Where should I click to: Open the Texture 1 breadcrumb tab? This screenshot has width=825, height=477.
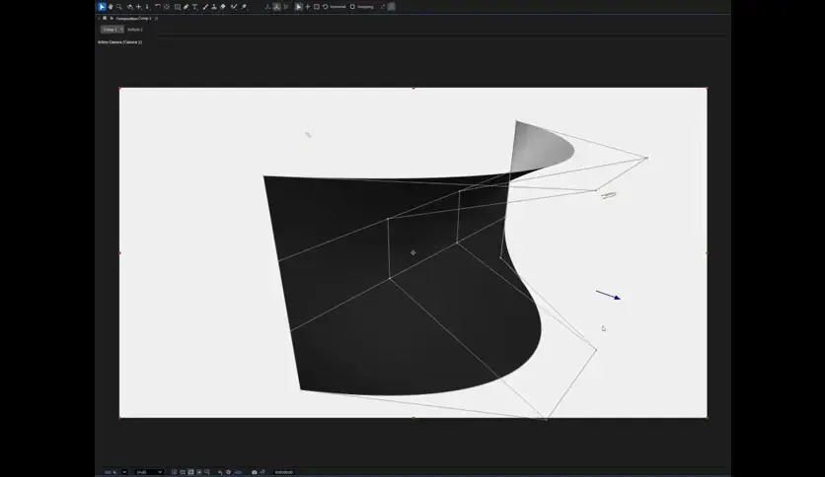[x=135, y=30]
